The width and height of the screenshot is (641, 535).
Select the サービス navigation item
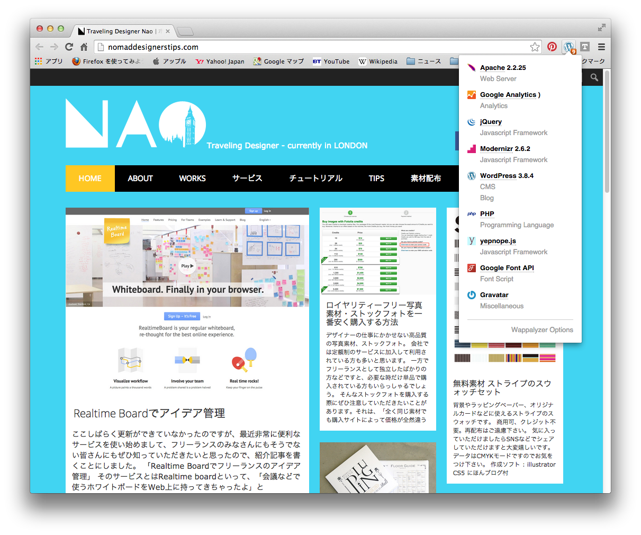point(247,179)
